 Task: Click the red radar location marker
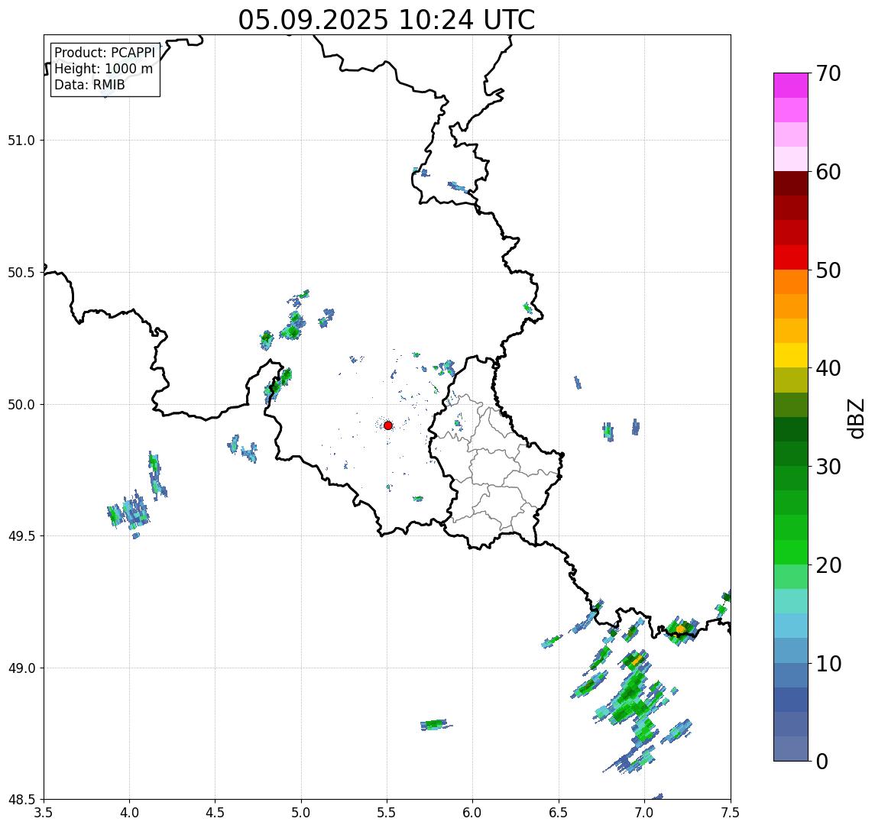point(388,425)
